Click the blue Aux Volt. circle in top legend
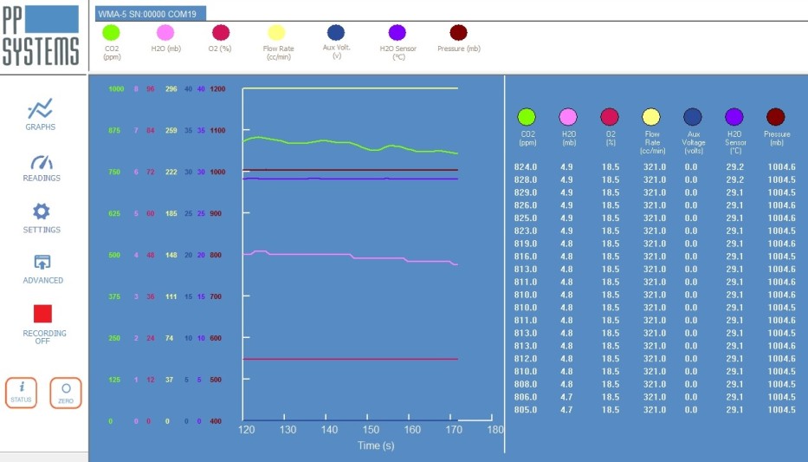 [x=336, y=32]
